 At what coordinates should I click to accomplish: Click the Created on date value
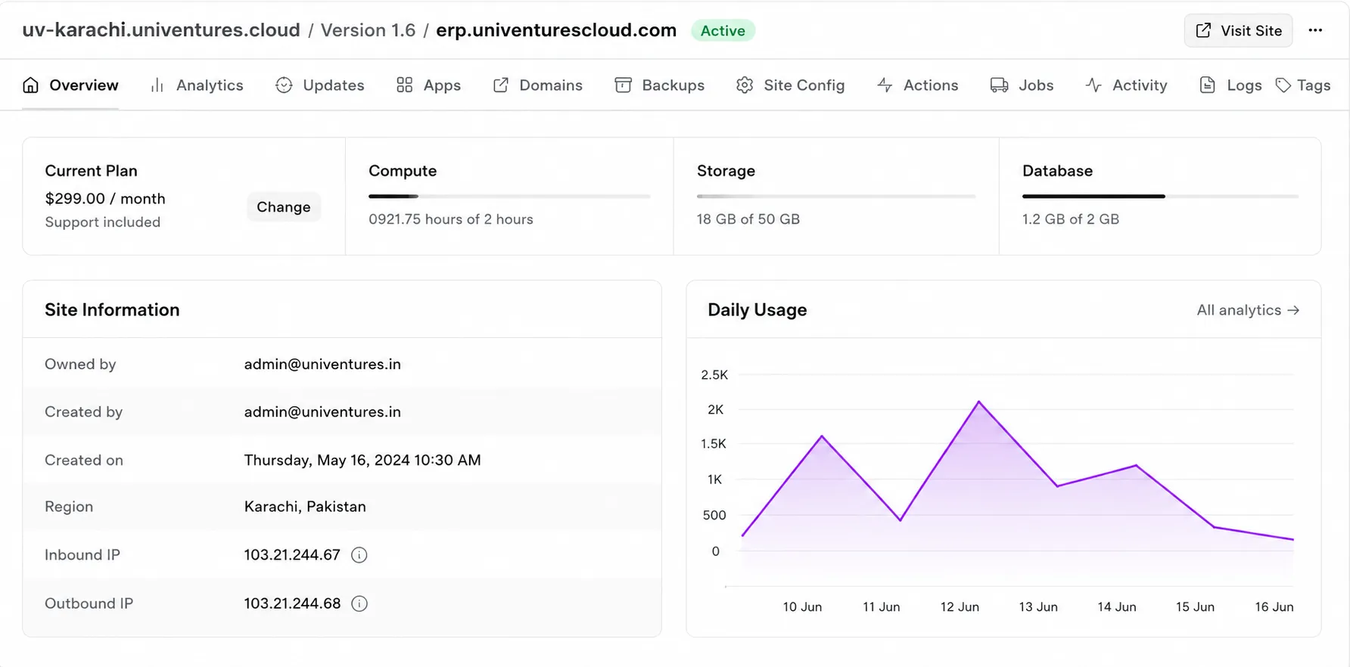(x=362, y=461)
